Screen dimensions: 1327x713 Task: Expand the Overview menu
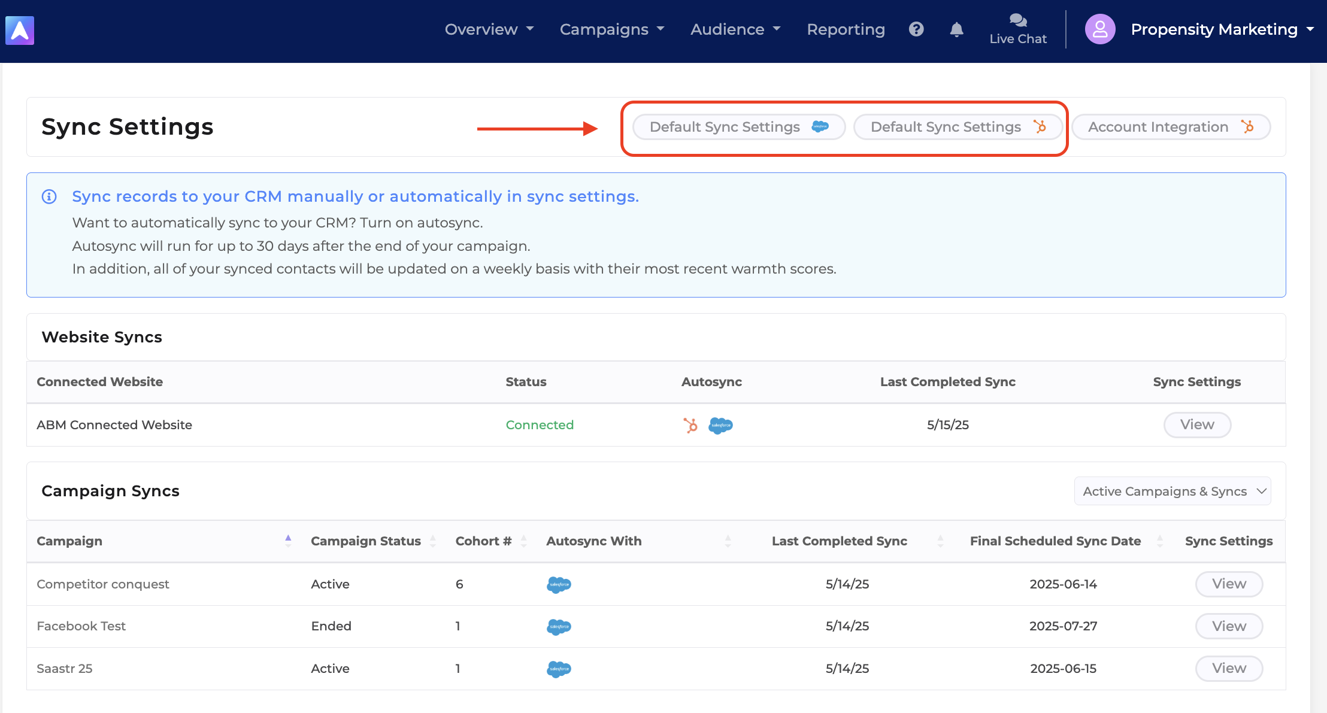[489, 29]
